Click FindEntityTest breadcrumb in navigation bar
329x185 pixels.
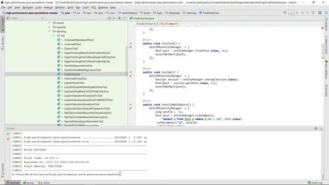coord(209,13)
